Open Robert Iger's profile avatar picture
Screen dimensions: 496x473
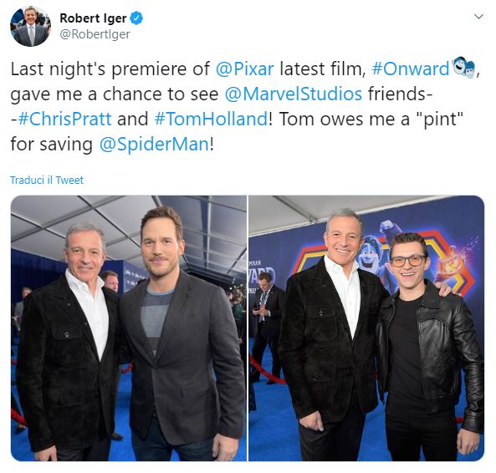(30, 26)
